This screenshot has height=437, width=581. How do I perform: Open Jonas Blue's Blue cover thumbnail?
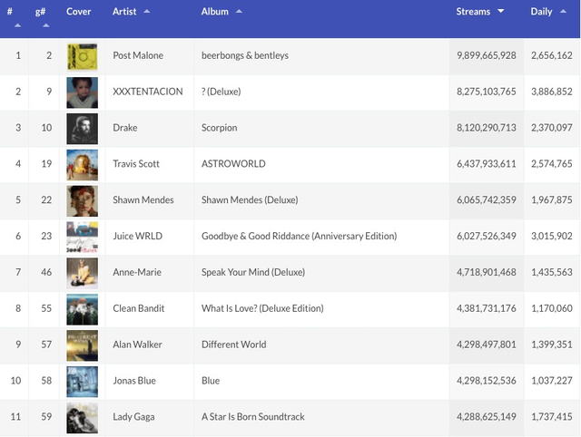tap(83, 382)
